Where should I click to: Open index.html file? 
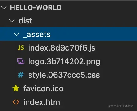click(43, 102)
